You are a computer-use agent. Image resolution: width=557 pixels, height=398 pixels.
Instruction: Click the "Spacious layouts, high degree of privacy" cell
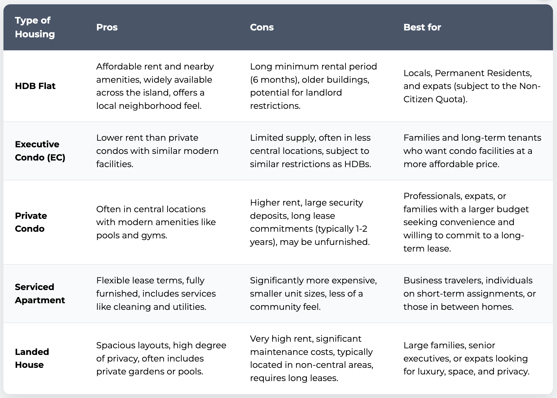(161, 358)
